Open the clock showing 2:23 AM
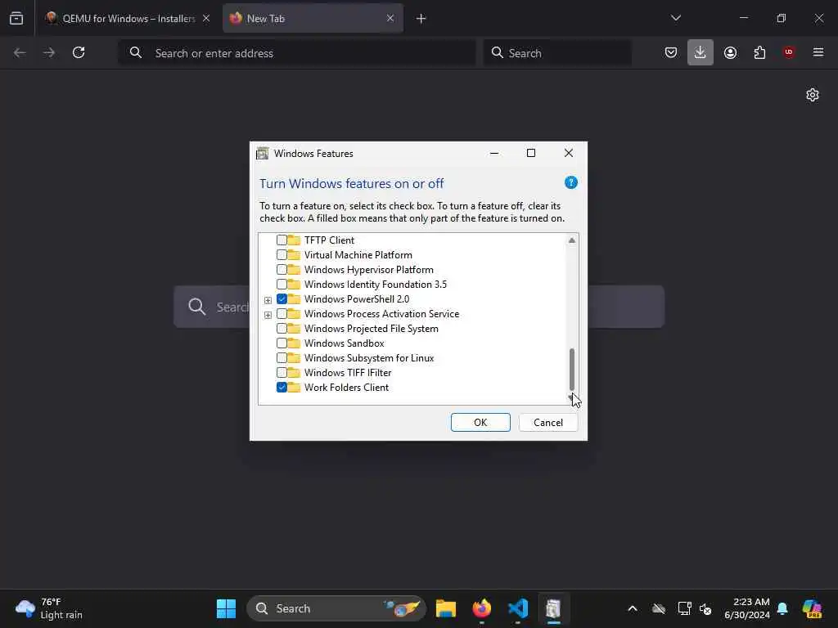 point(747,608)
